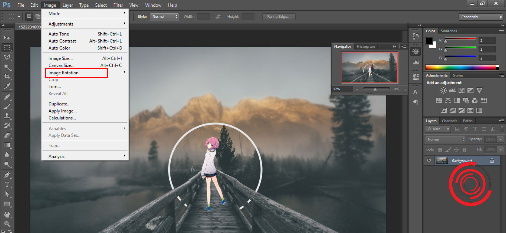Viewport: 506px width, 233px height.
Task: Select the Rectangular Marquee tool in toolbox
Action: pyautogui.click(x=7, y=47)
